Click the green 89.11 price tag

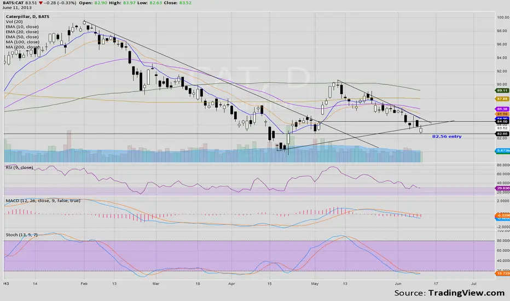(502, 90)
